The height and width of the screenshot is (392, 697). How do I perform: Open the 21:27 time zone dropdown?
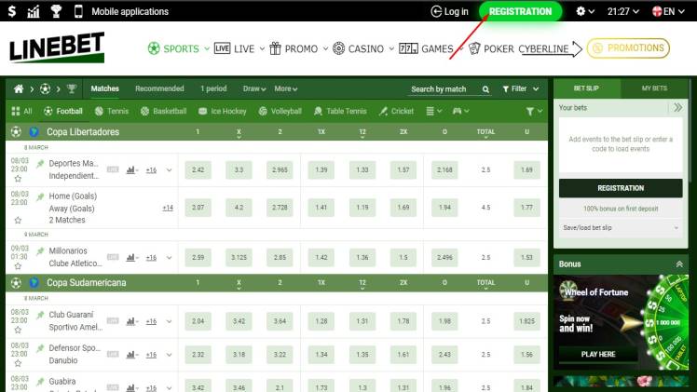click(x=623, y=11)
